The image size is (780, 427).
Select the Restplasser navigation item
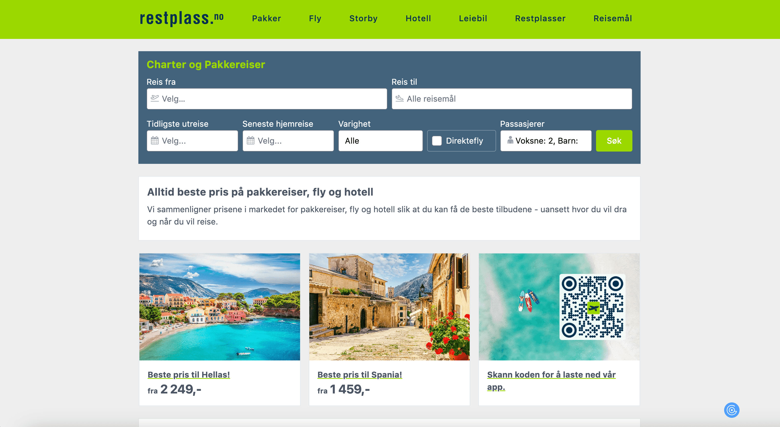point(540,18)
